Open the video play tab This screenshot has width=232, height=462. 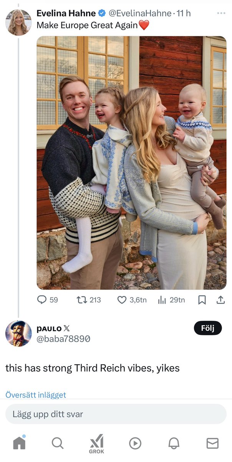[x=135, y=443]
